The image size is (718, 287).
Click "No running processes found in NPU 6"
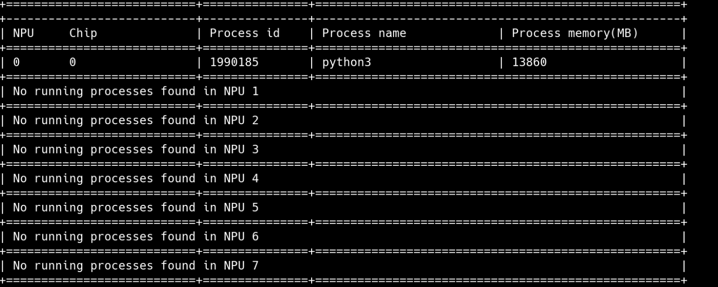tap(135, 237)
